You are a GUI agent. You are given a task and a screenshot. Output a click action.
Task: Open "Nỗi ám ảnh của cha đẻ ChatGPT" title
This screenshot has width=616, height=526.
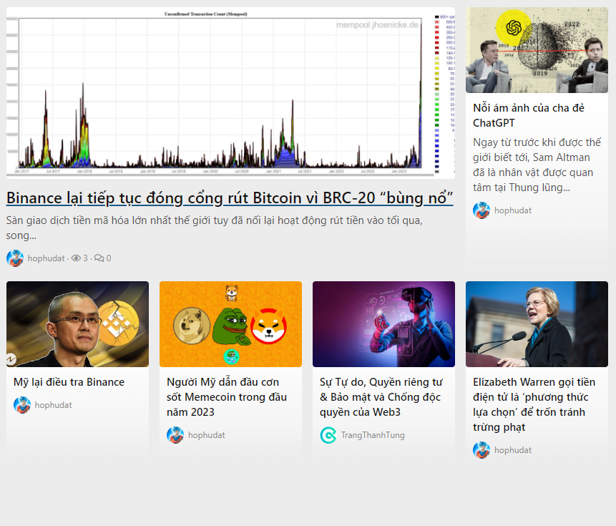pos(529,115)
